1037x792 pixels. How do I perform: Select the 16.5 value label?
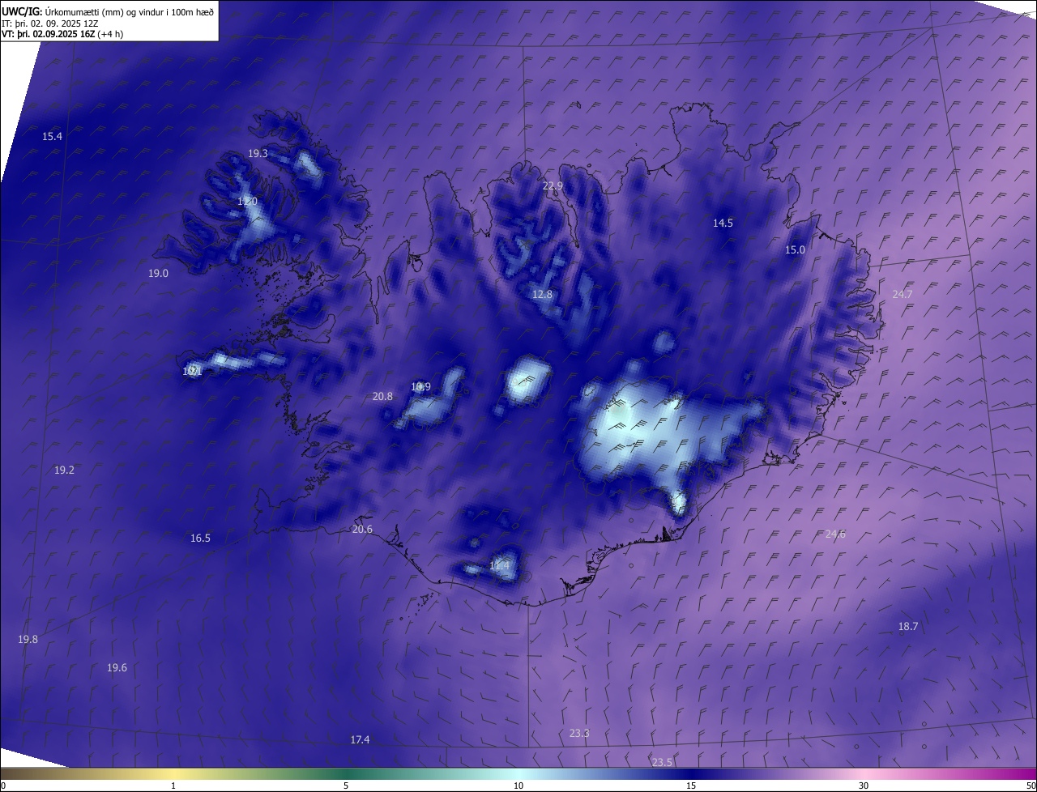pos(200,538)
